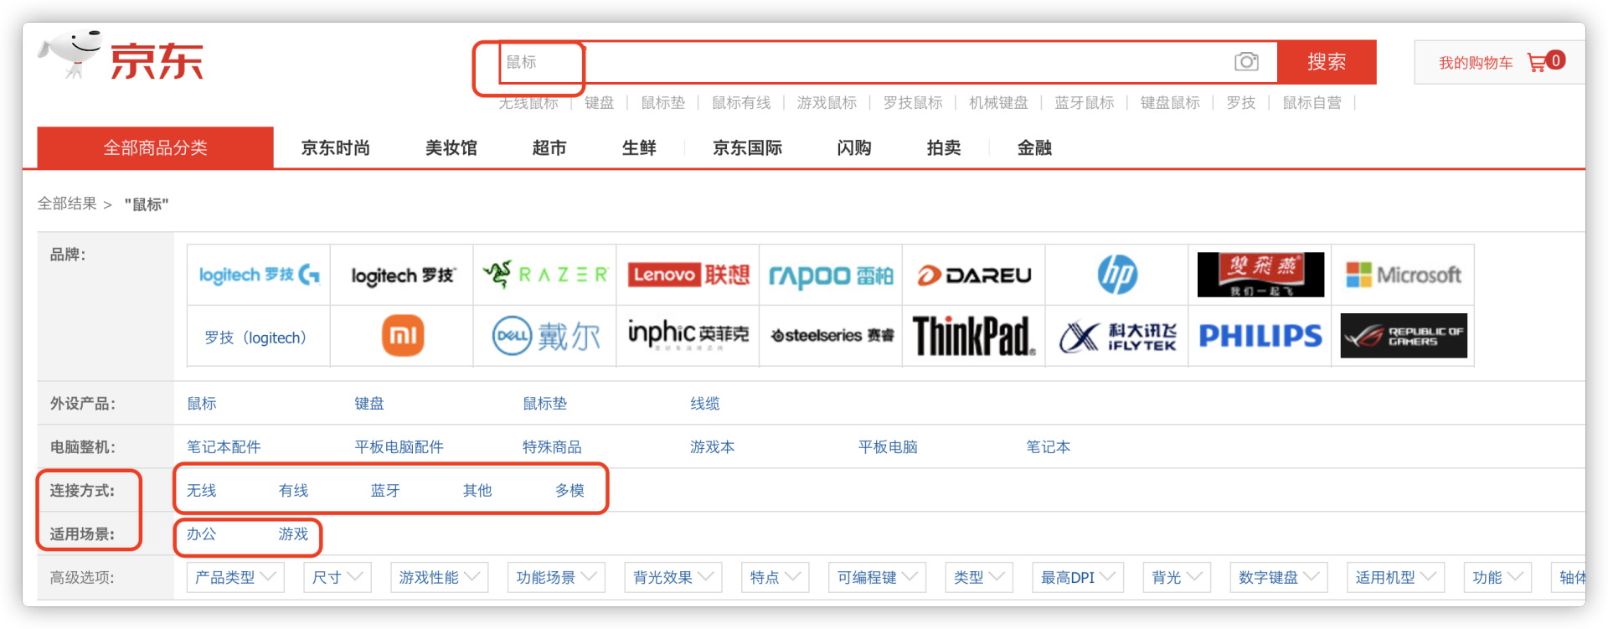
Task: Open the shopping cart icon
Action: click(x=1537, y=62)
